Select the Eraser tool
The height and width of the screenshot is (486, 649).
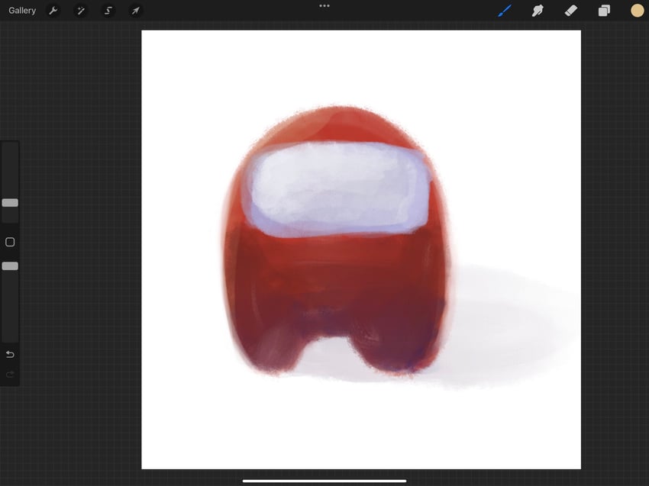point(571,11)
